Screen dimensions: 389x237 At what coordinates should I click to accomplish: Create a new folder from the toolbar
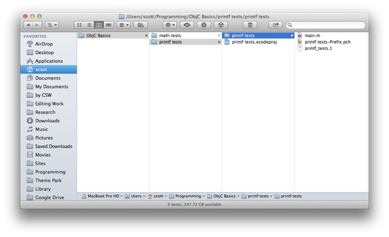click(140, 25)
